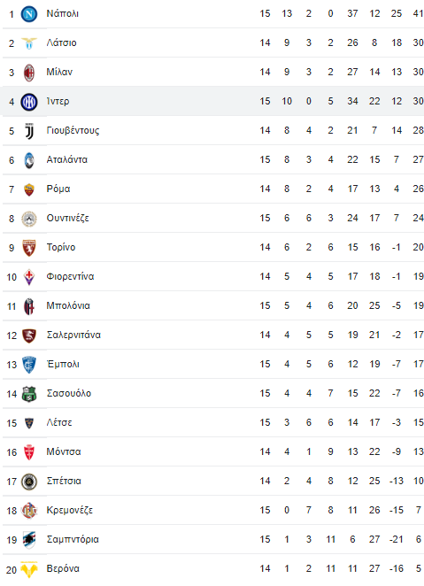The width and height of the screenshot is (424, 586).
Task: Click the Sassuolo green crest icon
Action: (29, 394)
